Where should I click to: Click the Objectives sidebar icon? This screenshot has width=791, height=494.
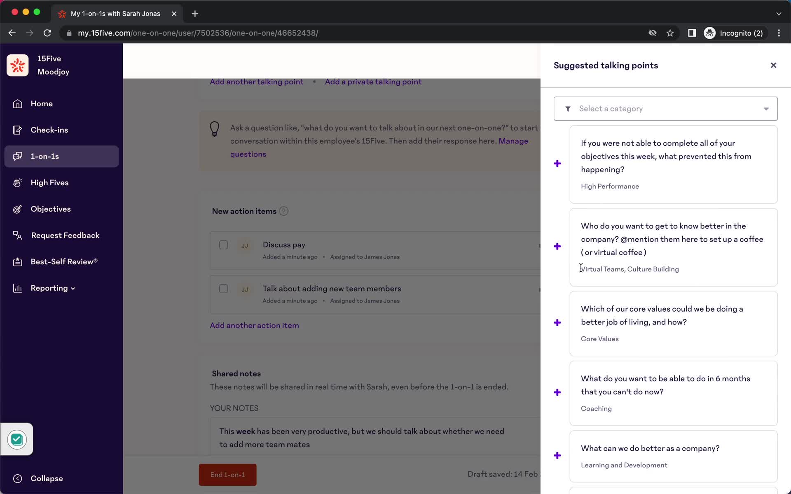[18, 209]
